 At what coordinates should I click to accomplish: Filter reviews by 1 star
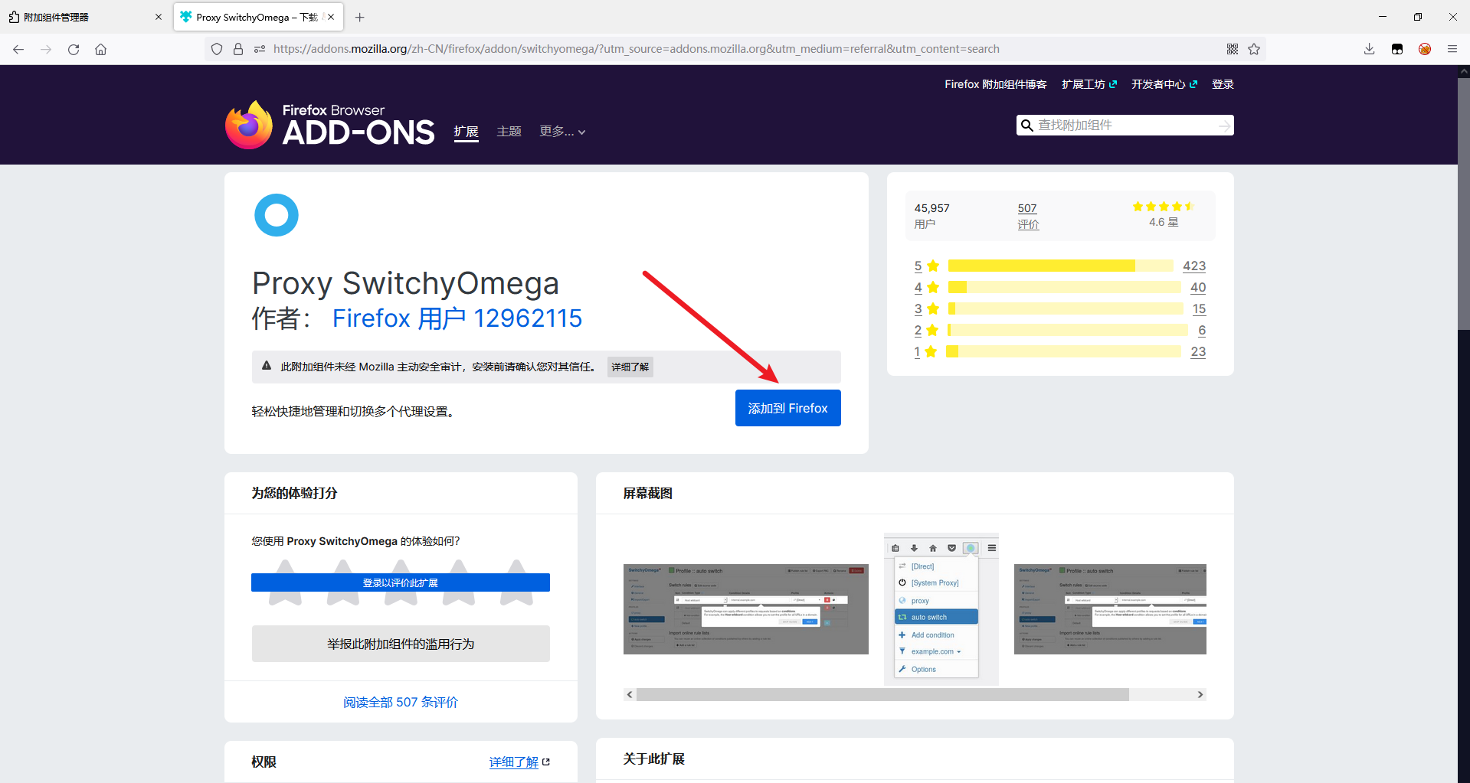925,351
